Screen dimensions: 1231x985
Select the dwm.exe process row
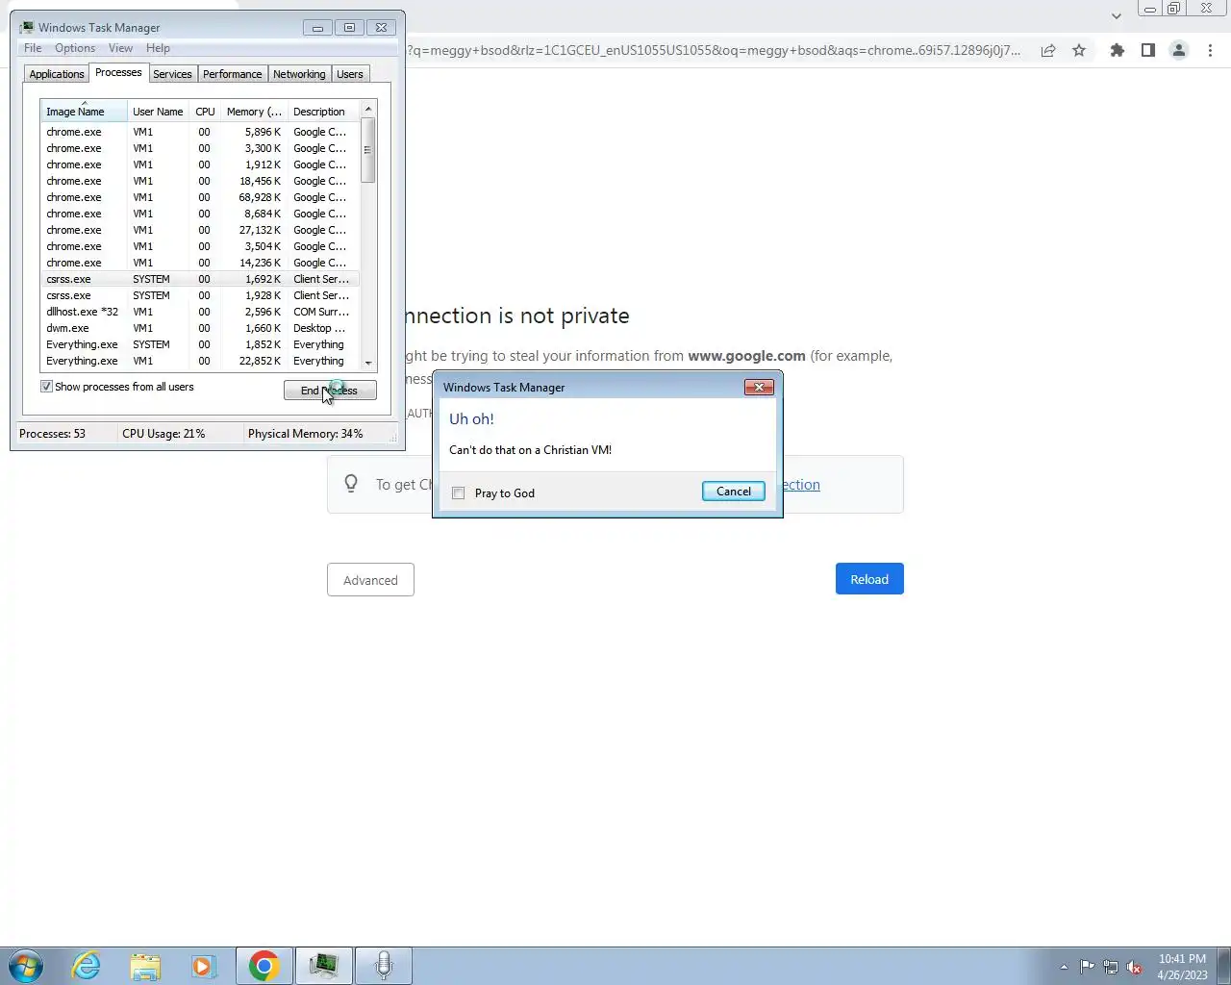[200, 328]
